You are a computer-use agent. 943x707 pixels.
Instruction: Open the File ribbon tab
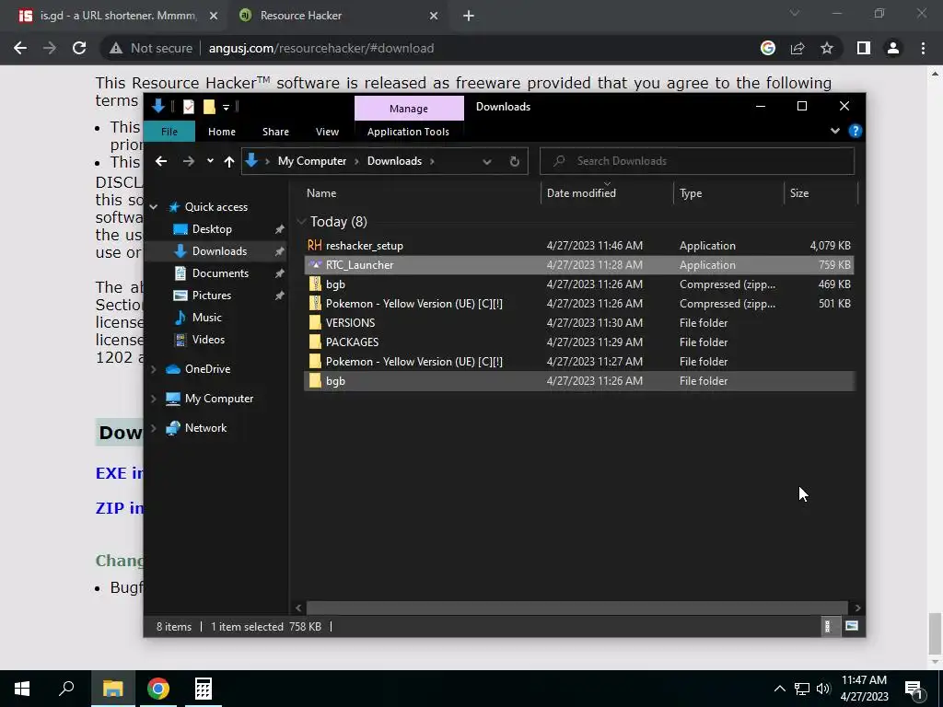[x=169, y=132]
